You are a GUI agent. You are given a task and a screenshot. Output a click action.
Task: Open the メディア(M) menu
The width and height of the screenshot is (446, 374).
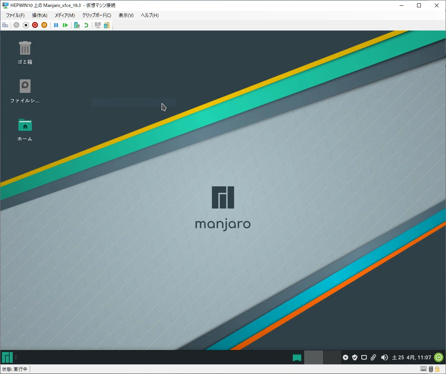(x=65, y=15)
